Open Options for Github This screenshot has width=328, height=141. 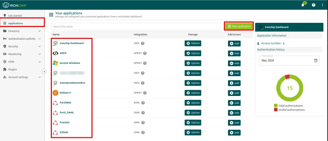pyautogui.click(x=193, y=132)
